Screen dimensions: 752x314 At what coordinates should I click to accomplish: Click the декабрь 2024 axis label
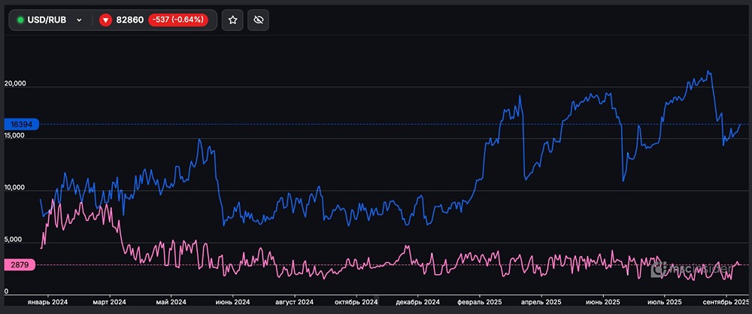(x=418, y=301)
